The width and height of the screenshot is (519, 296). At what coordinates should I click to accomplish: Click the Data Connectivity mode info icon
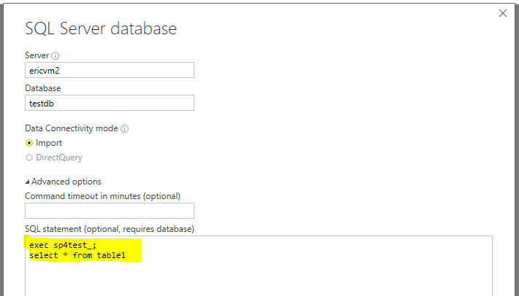[x=124, y=129]
